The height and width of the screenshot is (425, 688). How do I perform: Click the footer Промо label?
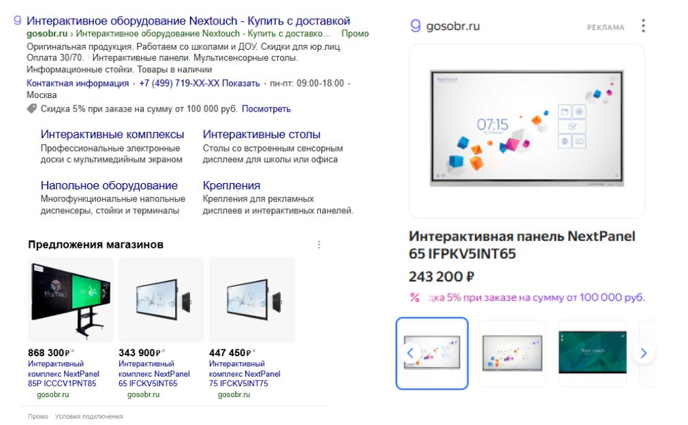[38, 417]
